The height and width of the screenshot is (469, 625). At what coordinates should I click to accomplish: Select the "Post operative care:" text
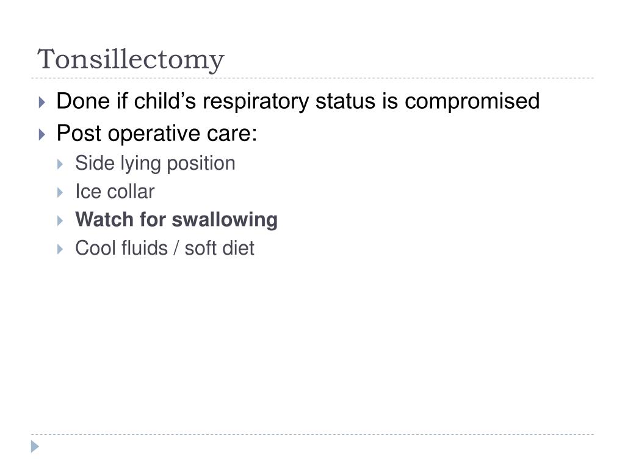[x=157, y=133]
